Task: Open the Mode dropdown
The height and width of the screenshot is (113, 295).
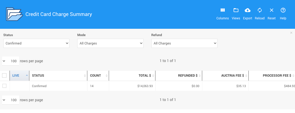Action: click(110, 43)
